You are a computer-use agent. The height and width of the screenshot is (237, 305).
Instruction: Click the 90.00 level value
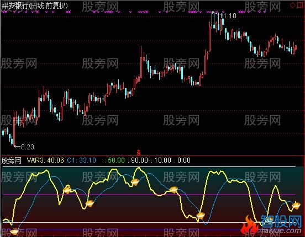(x=139, y=160)
